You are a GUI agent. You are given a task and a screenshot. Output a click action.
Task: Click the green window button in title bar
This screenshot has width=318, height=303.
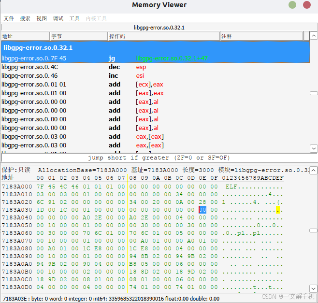(292, 5)
